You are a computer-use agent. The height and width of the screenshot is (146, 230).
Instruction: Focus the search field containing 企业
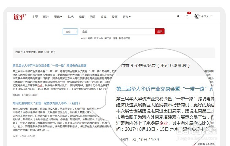pos(117,31)
